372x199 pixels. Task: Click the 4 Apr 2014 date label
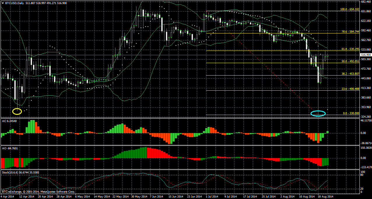7,197
